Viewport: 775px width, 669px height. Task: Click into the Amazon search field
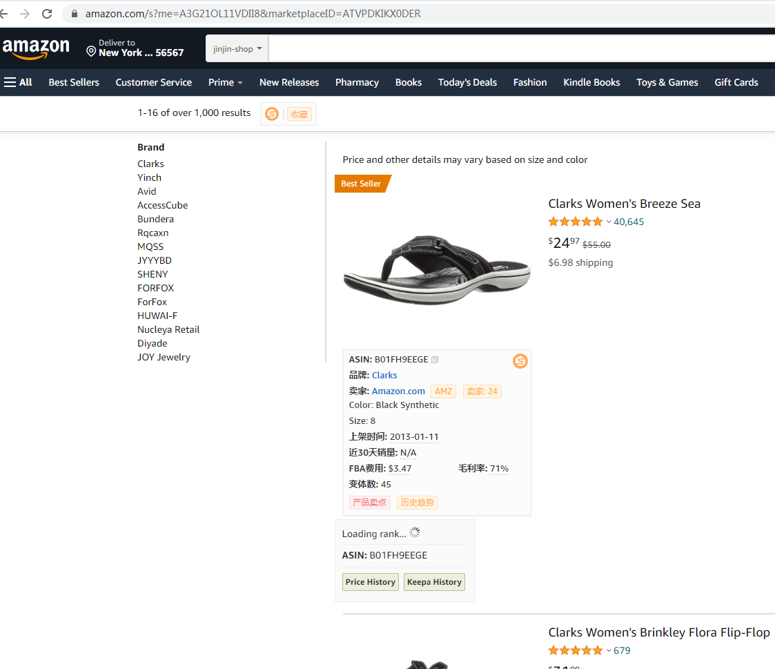pyautogui.click(x=518, y=49)
